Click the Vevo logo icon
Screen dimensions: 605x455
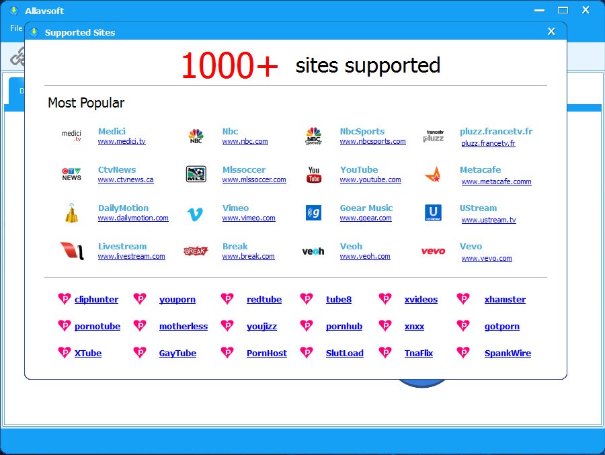[x=433, y=251]
